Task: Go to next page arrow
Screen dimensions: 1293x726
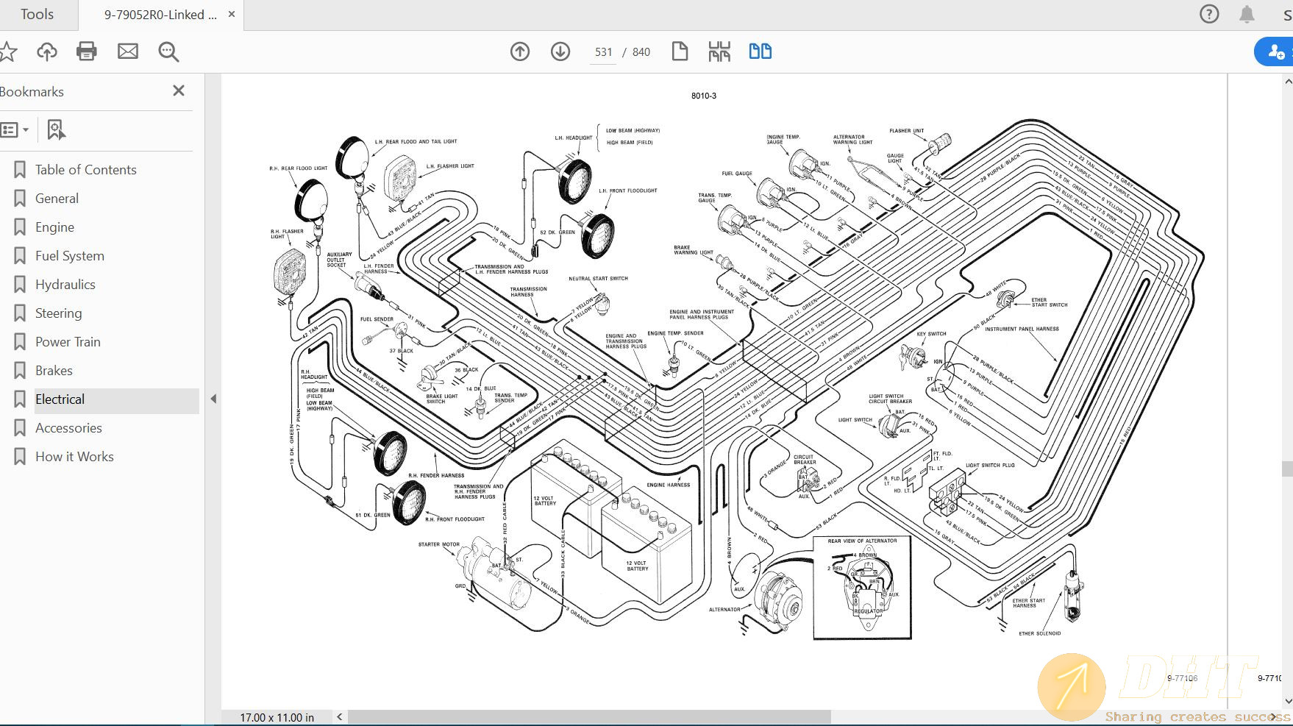Action: pos(560,51)
